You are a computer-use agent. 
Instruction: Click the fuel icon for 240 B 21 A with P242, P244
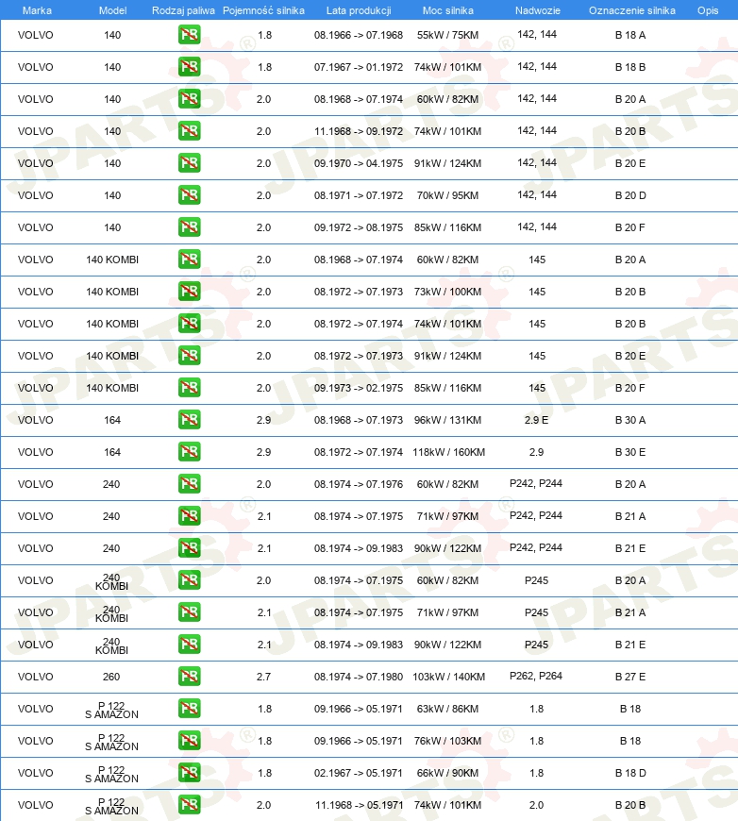pyautogui.click(x=189, y=516)
